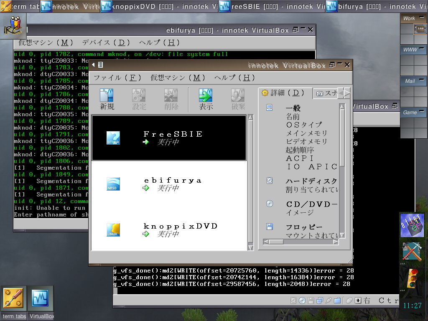Image resolution: width=428 pixels, height=321 pixels.
Task: Click the details pane scroll-up arrow
Action: (x=342, y=106)
